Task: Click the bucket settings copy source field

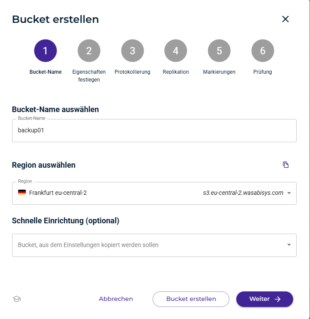Action: pyautogui.click(x=147, y=245)
